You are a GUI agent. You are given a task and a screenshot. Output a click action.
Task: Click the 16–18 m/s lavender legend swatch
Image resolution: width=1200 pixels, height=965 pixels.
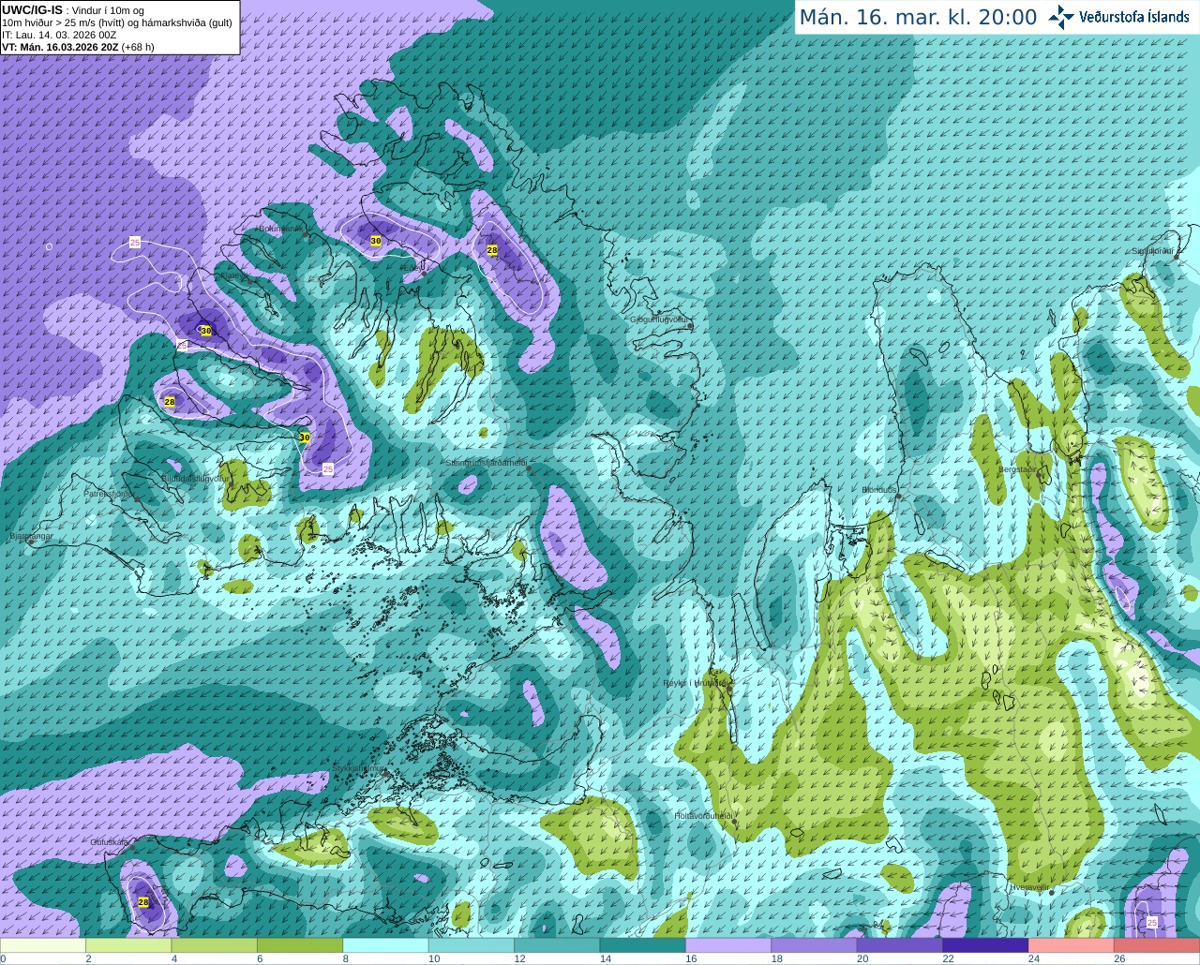728,945
